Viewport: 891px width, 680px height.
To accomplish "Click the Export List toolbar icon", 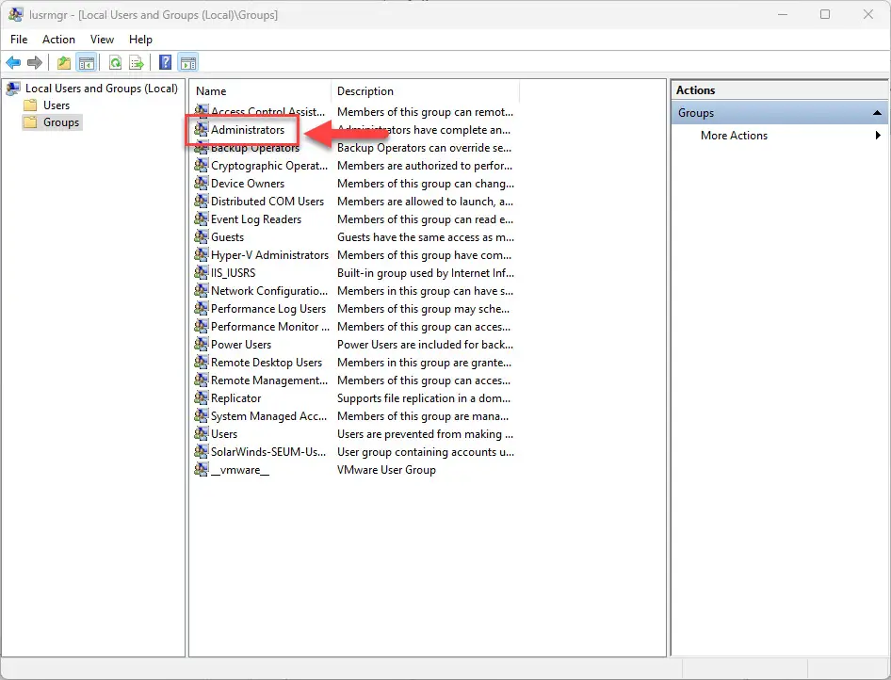I will click(137, 62).
